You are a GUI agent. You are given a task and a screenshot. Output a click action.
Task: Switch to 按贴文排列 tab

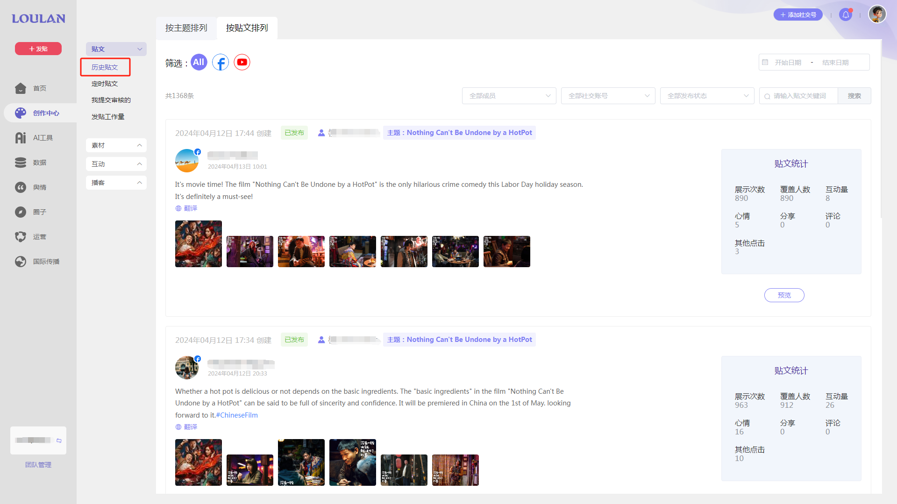(x=247, y=28)
